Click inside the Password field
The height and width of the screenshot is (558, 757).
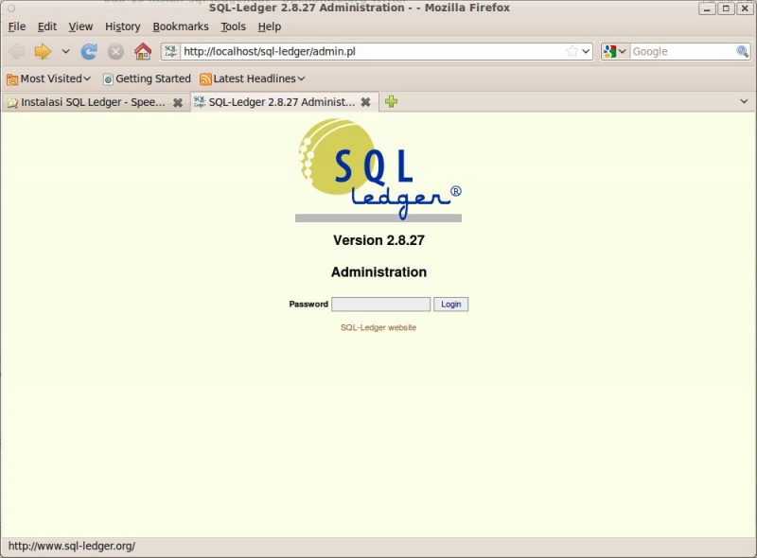point(380,304)
